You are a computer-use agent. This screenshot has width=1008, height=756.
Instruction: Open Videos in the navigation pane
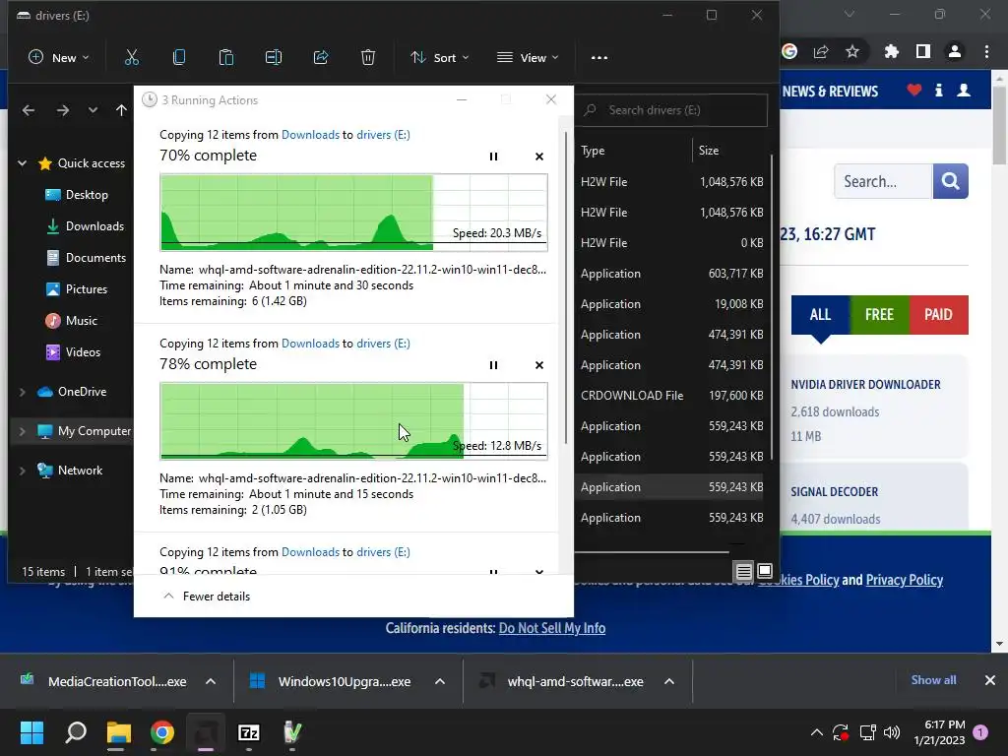(x=73, y=352)
